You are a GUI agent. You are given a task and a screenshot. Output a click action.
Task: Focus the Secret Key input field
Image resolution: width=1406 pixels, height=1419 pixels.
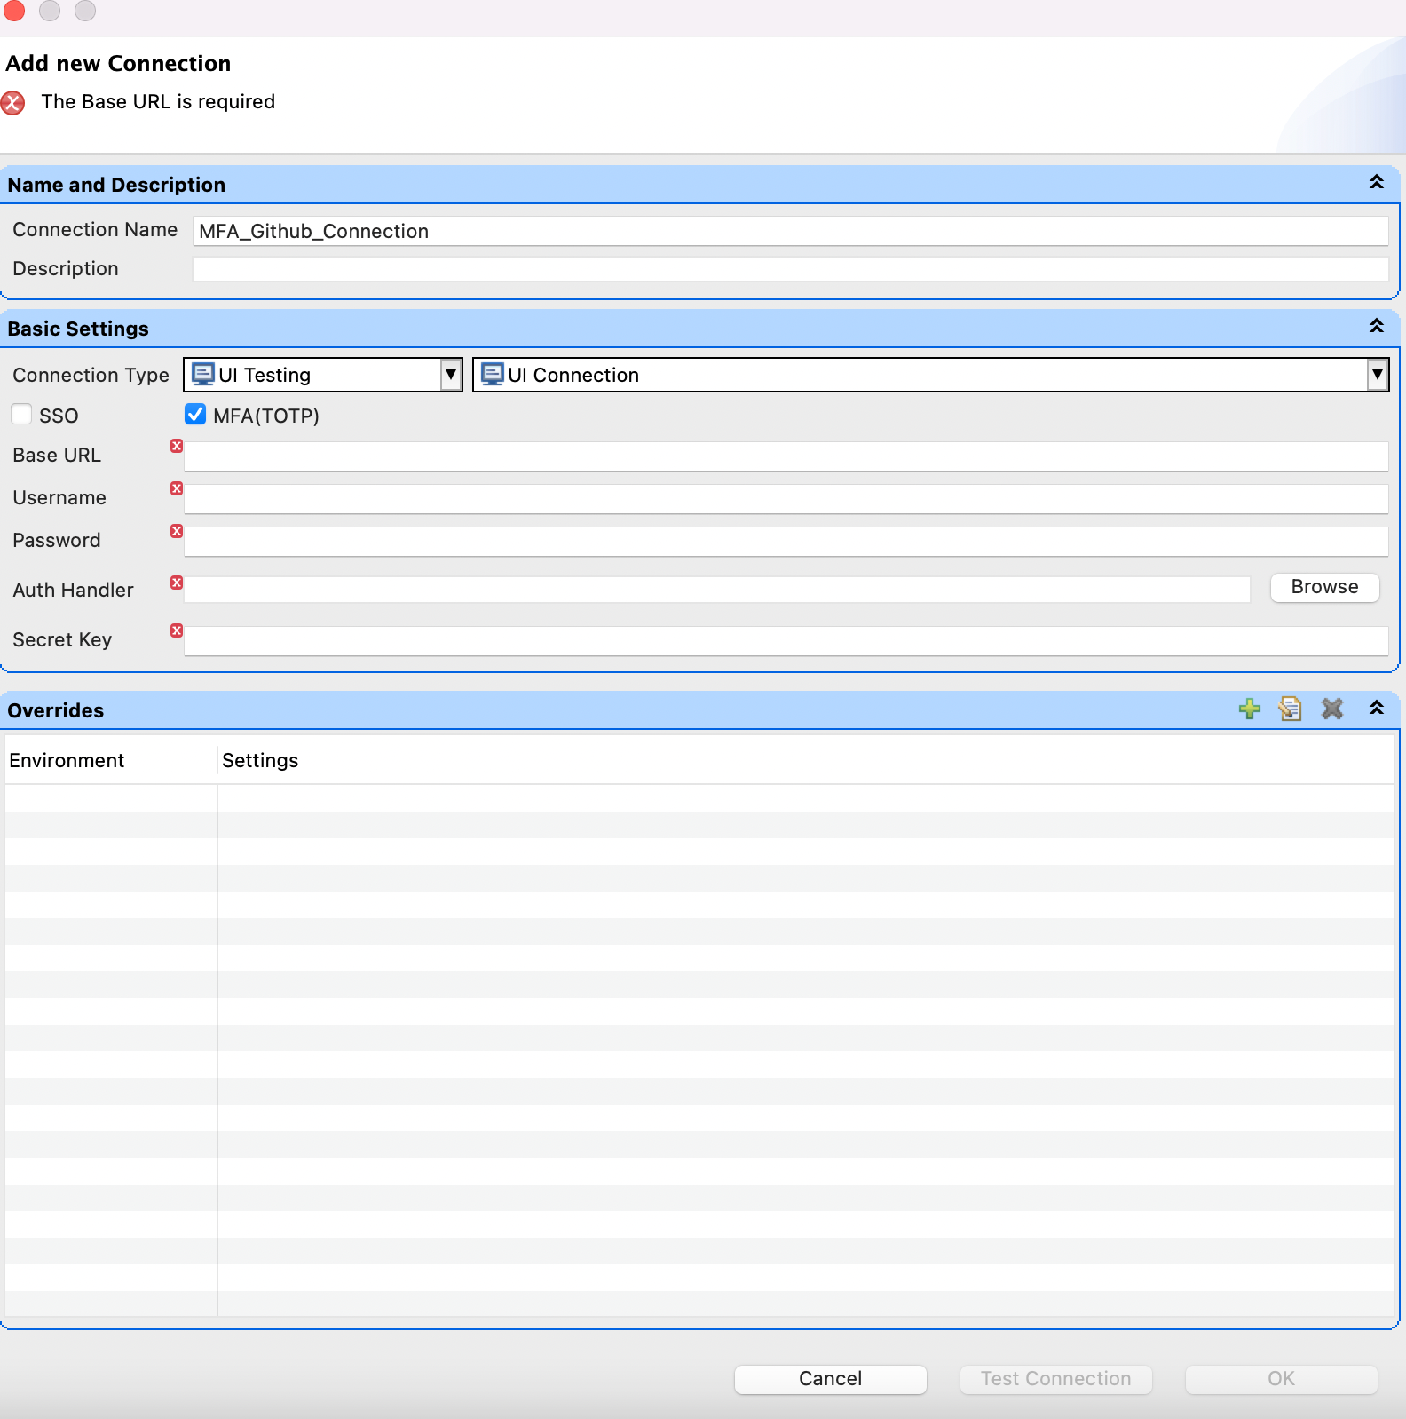tap(786, 641)
